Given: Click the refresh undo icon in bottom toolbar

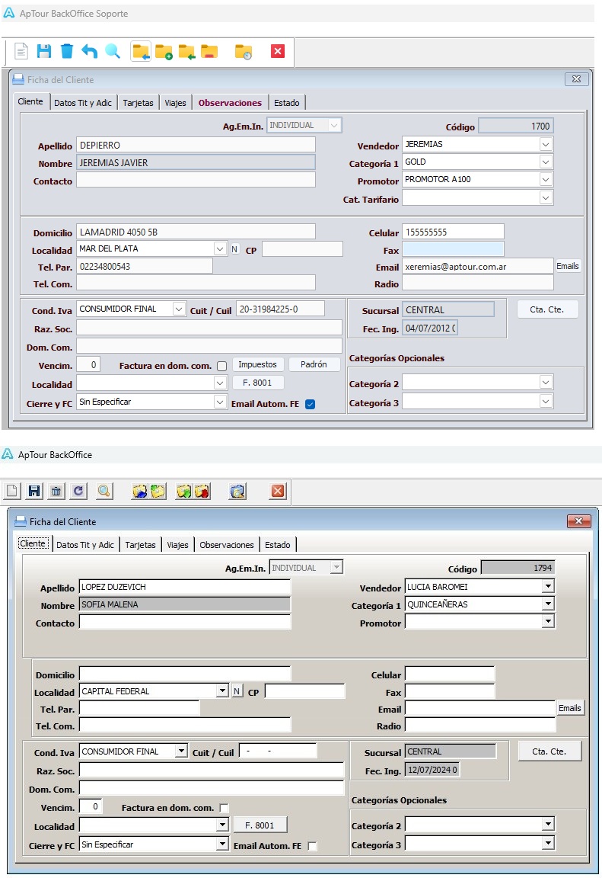Looking at the screenshot, I should click(78, 491).
